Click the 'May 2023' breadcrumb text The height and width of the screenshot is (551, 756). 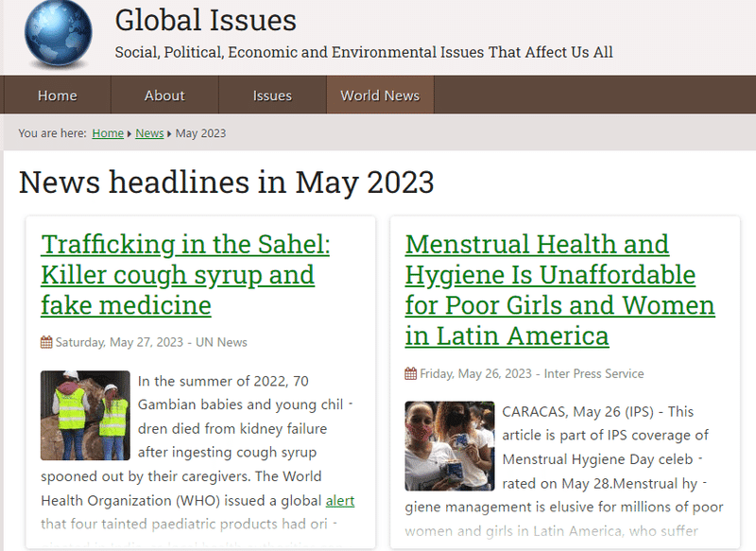tap(200, 133)
